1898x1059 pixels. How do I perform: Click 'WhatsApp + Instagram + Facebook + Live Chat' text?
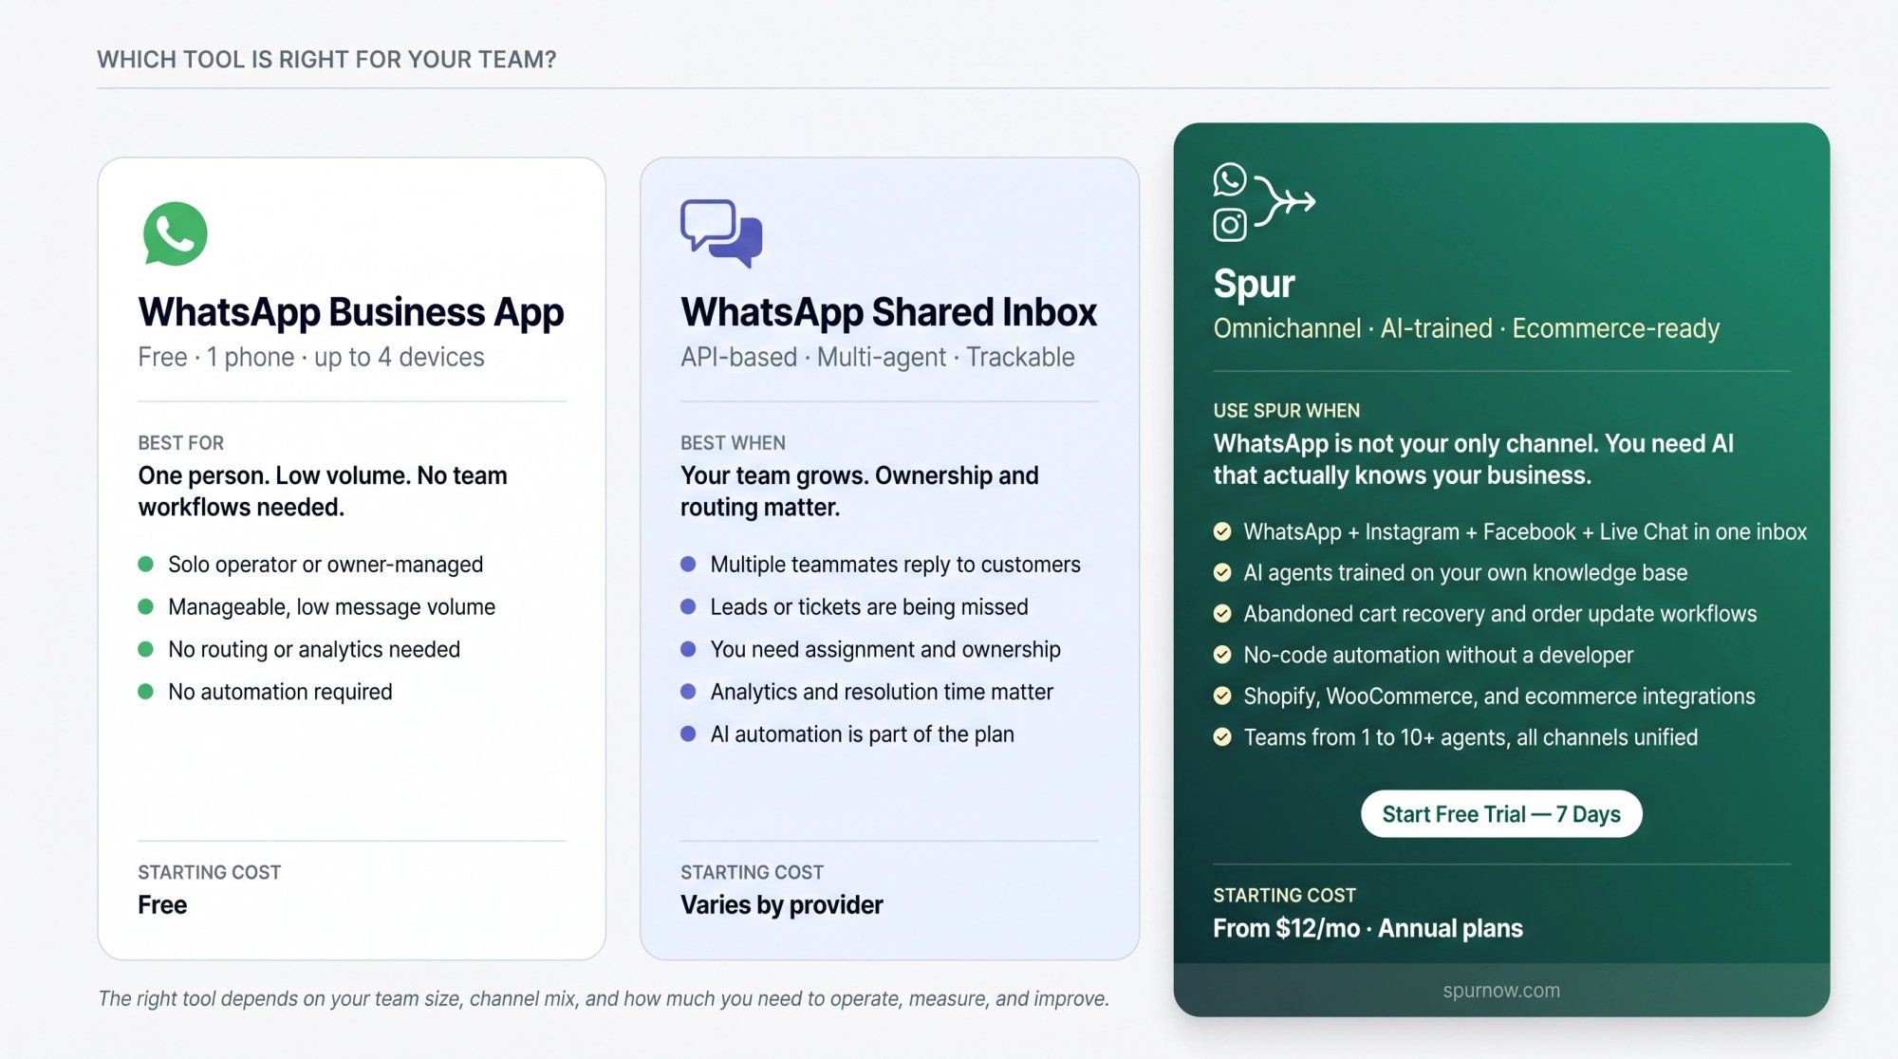1525,531
